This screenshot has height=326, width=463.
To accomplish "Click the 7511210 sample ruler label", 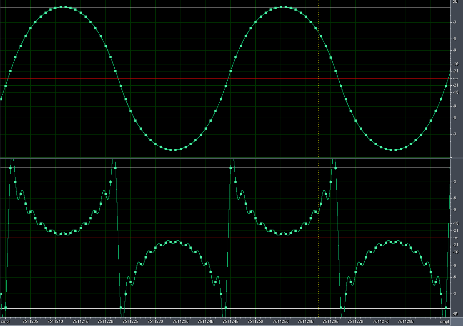I will tap(55, 322).
